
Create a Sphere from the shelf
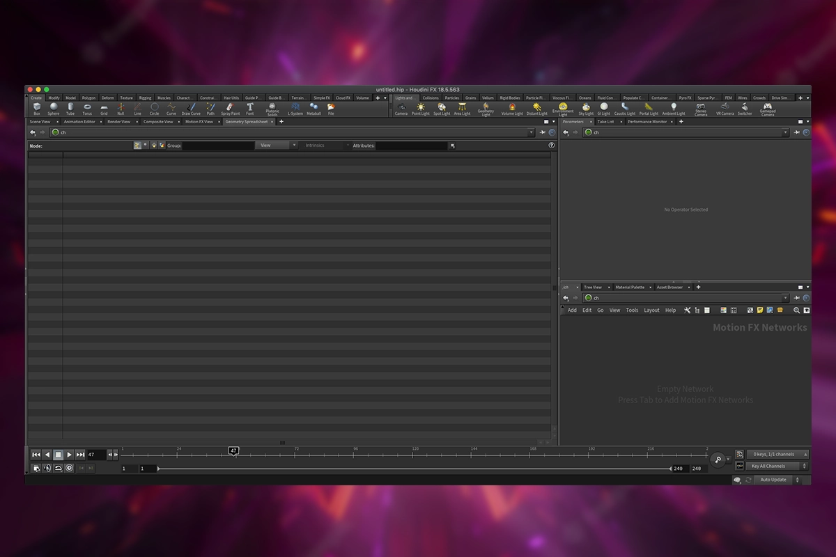(x=54, y=109)
